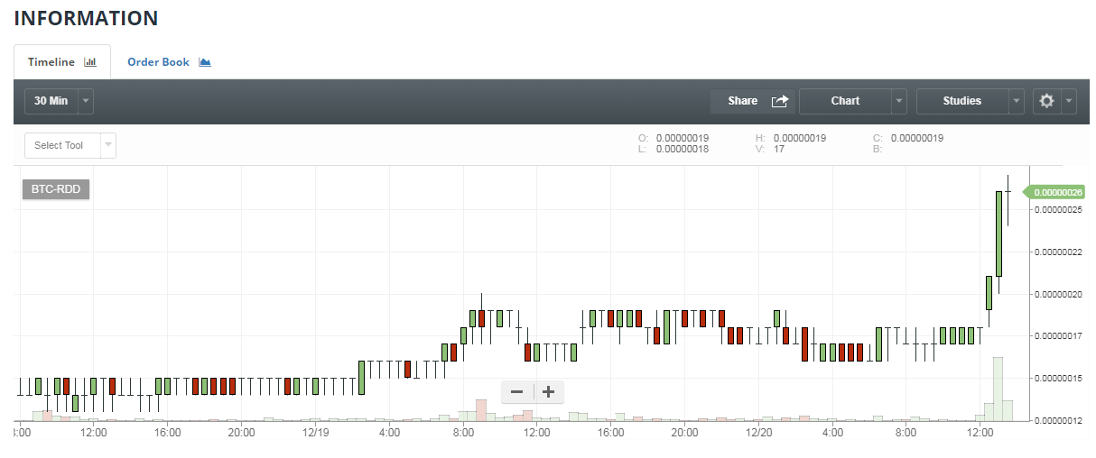This screenshot has width=1096, height=458.
Task: Click the settings gear icon
Action: point(1047,101)
